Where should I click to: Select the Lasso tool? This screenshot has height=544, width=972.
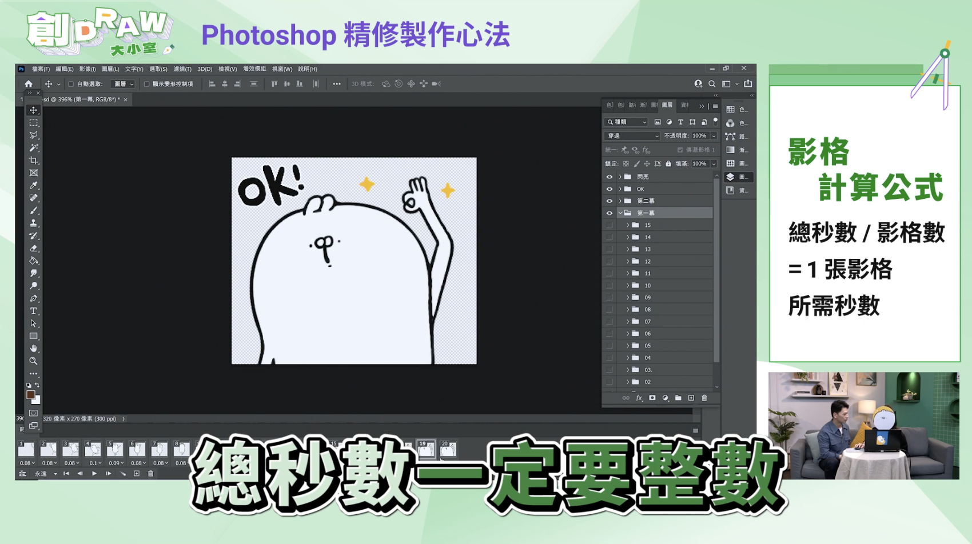click(x=34, y=135)
